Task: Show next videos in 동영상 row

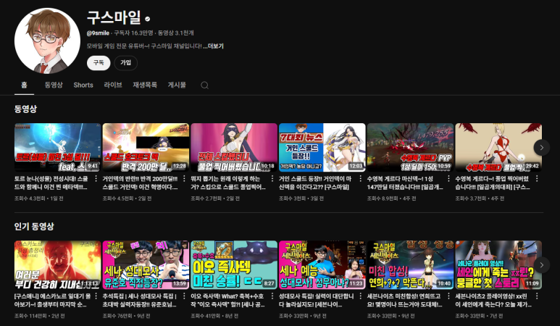Action: (541, 148)
